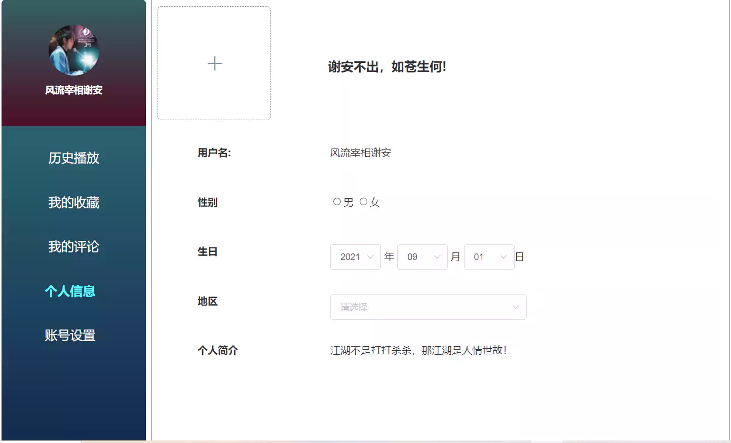
Task: Select the 个人信息 (personal info) sidebar item
Action: click(x=69, y=291)
